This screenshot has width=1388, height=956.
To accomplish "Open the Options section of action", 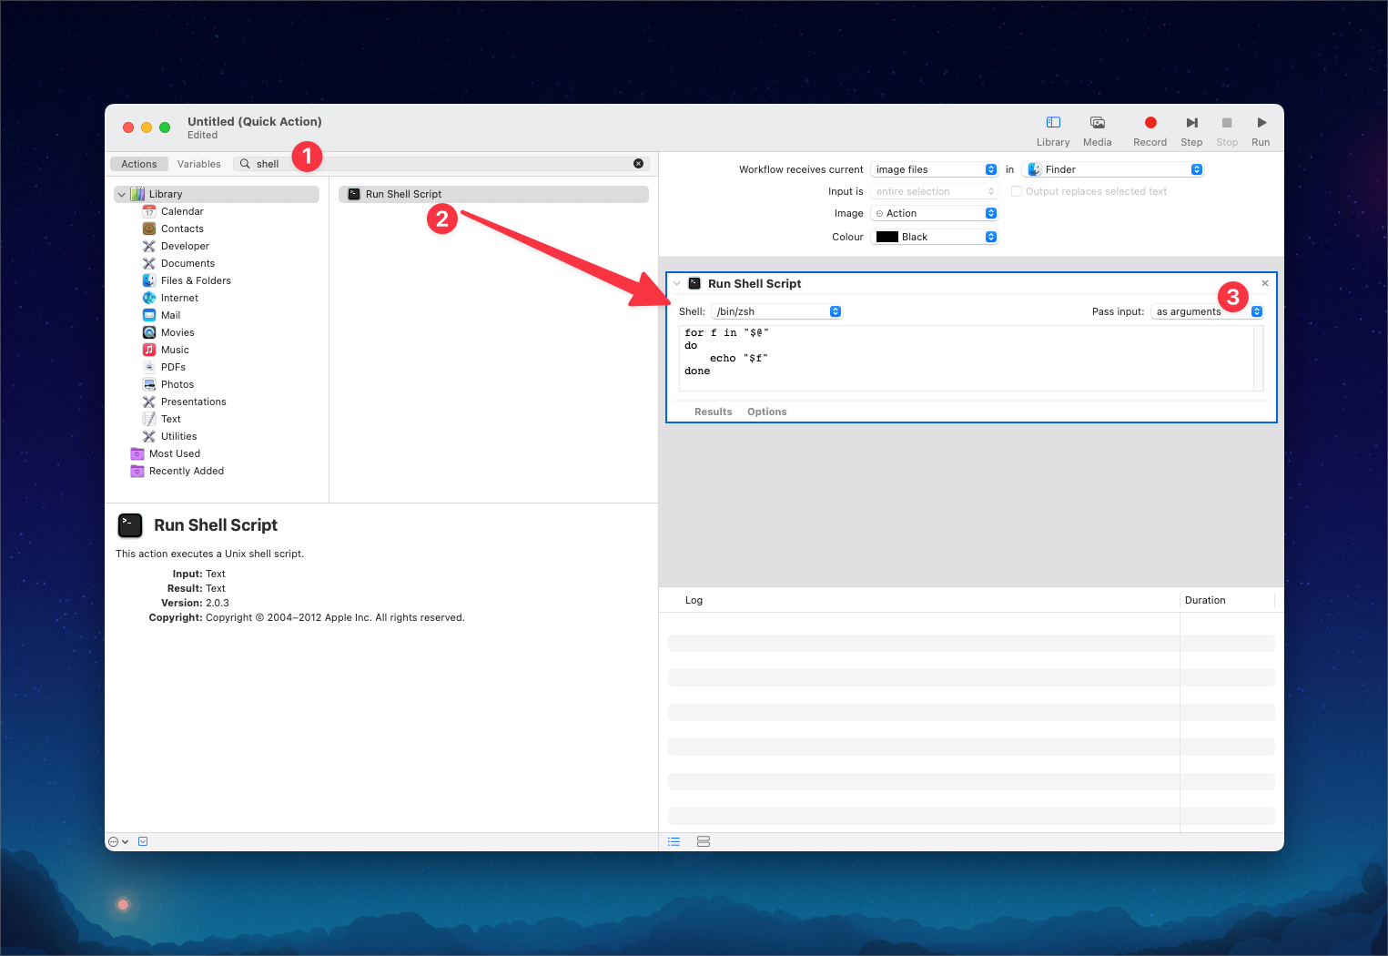I will click(766, 412).
